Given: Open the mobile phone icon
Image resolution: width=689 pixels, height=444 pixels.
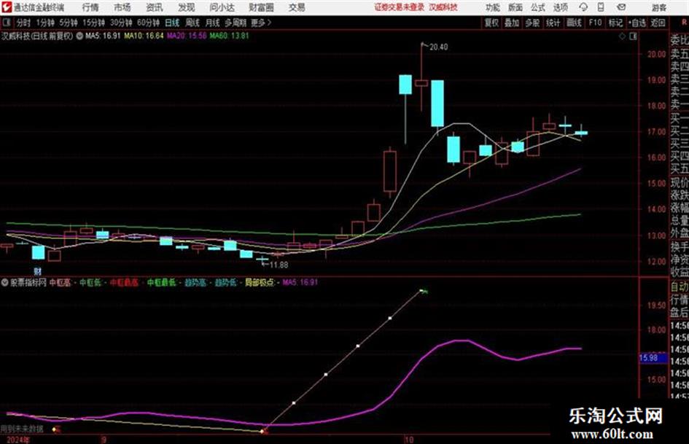Looking at the screenshot, I should tap(601, 7).
